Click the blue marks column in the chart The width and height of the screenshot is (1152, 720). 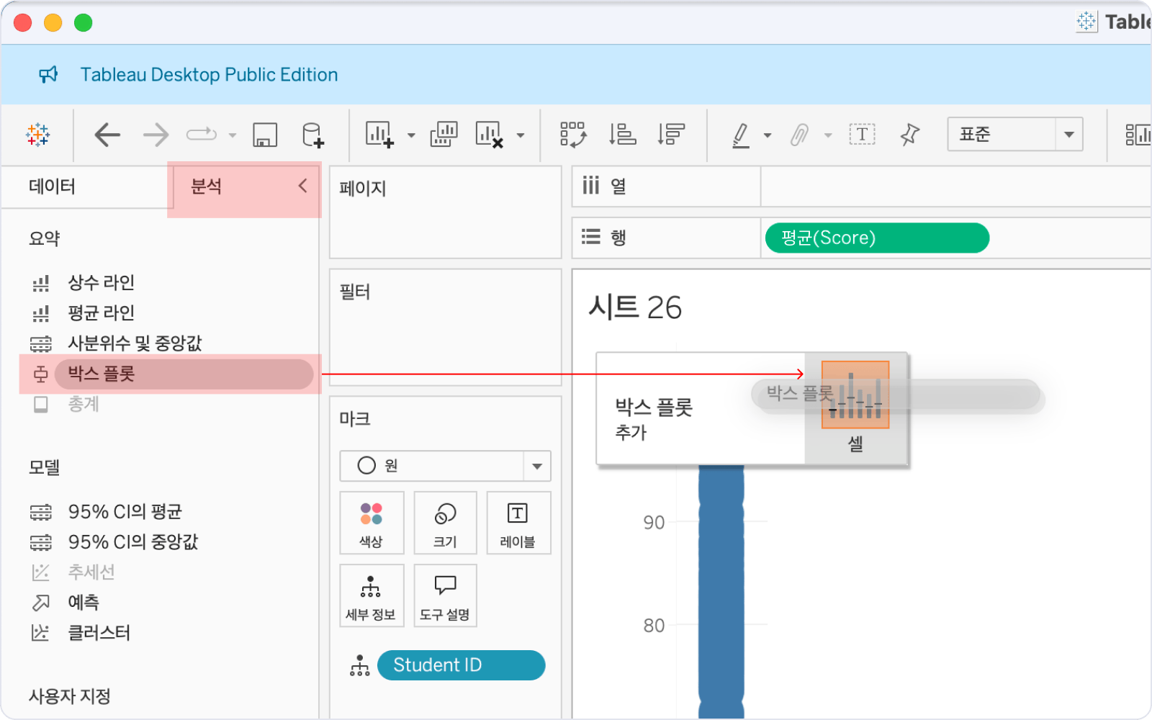pos(721,590)
